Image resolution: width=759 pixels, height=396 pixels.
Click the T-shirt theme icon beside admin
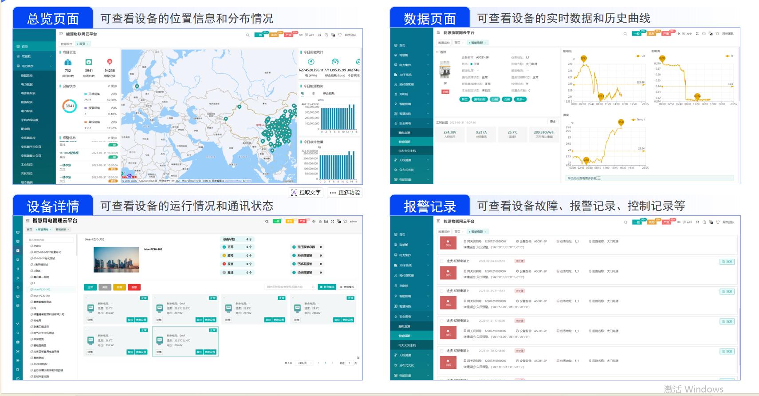(345, 222)
